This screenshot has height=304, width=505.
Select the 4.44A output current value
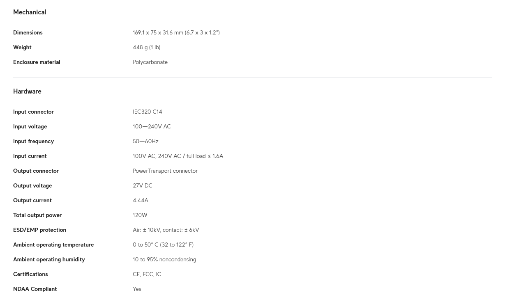pyautogui.click(x=141, y=201)
